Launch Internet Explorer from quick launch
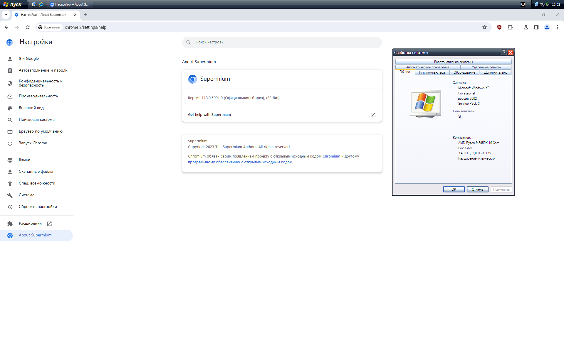 pos(41,4)
